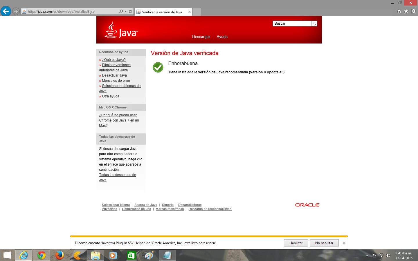Close the 'Verificar la versión de Java' tab
The height and width of the screenshot is (261, 418).
point(190,12)
